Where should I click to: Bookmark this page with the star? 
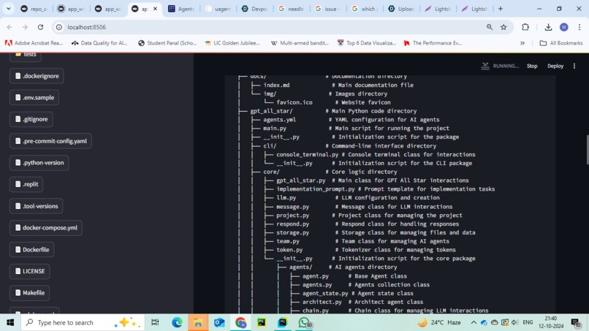pyautogui.click(x=503, y=27)
